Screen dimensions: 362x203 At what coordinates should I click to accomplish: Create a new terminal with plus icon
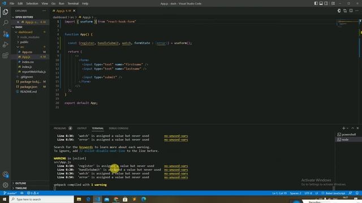tap(343, 128)
